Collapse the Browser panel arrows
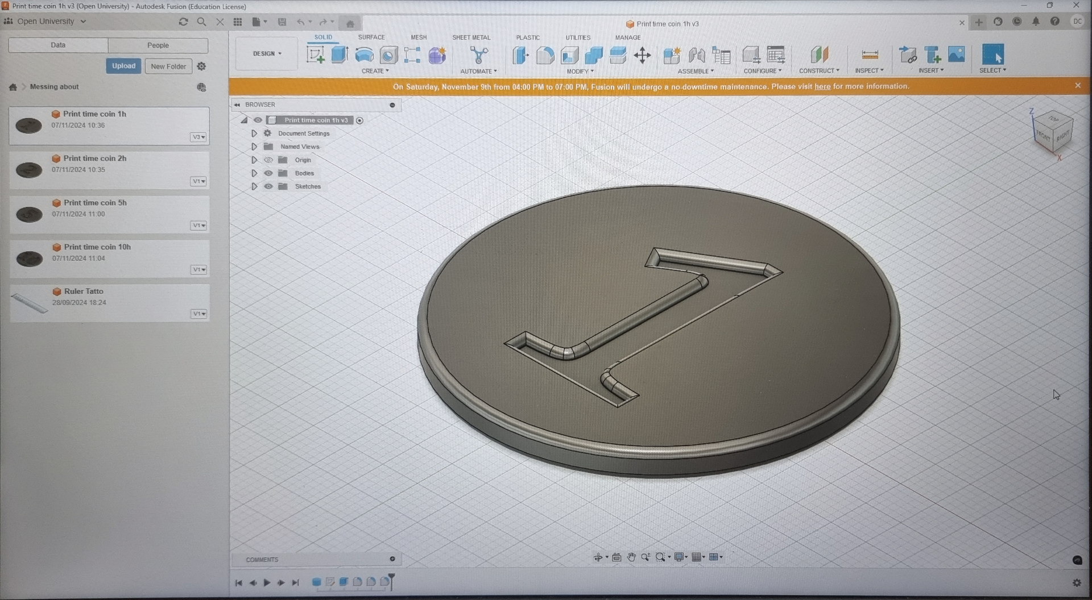The width and height of the screenshot is (1092, 600). [237, 105]
